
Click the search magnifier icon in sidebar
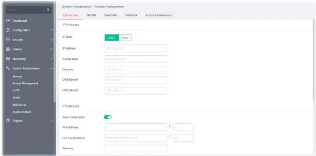tap(48, 9)
